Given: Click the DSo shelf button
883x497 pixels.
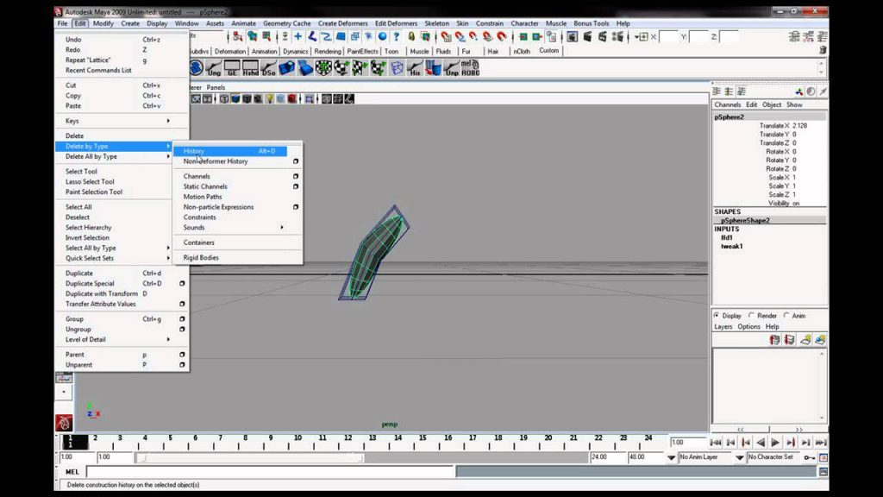Looking at the screenshot, I should [269, 68].
